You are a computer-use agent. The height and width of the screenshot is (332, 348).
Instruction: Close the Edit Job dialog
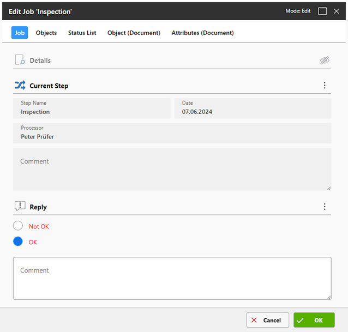(337, 11)
